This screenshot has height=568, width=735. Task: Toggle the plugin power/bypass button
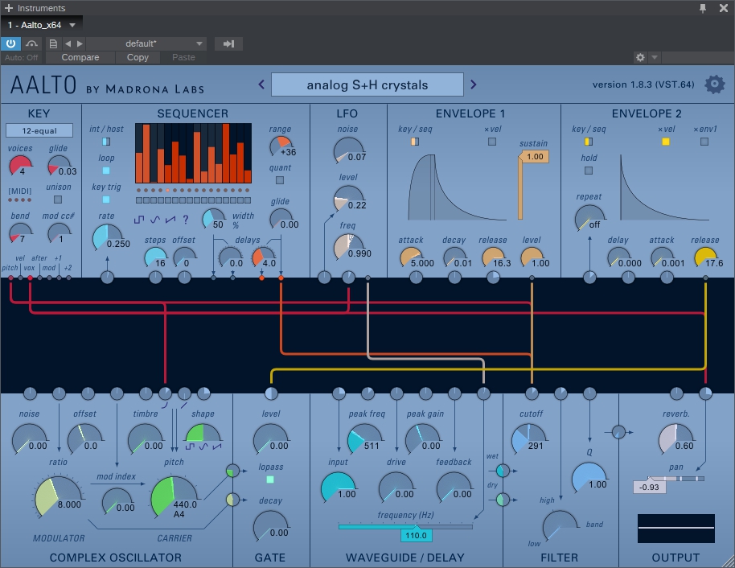coord(10,43)
